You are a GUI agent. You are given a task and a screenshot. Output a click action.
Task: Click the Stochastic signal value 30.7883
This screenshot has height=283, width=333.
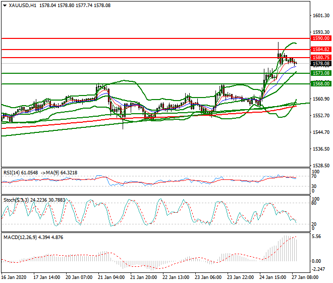pos(57,200)
